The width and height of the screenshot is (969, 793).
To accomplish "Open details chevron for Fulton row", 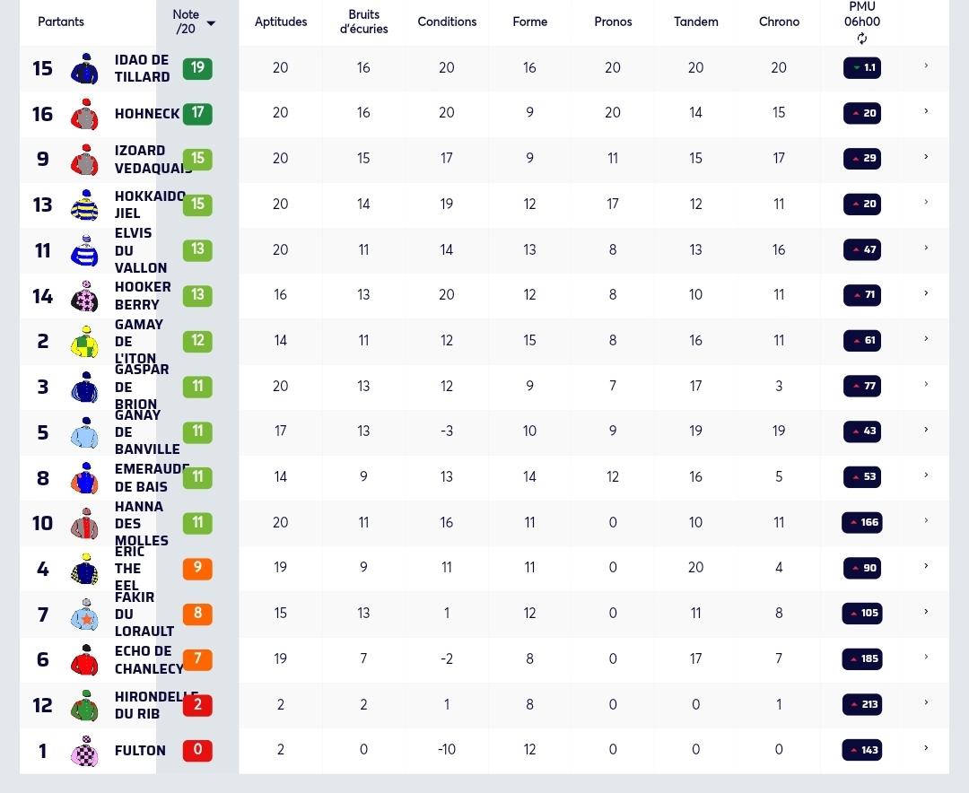I will (926, 748).
